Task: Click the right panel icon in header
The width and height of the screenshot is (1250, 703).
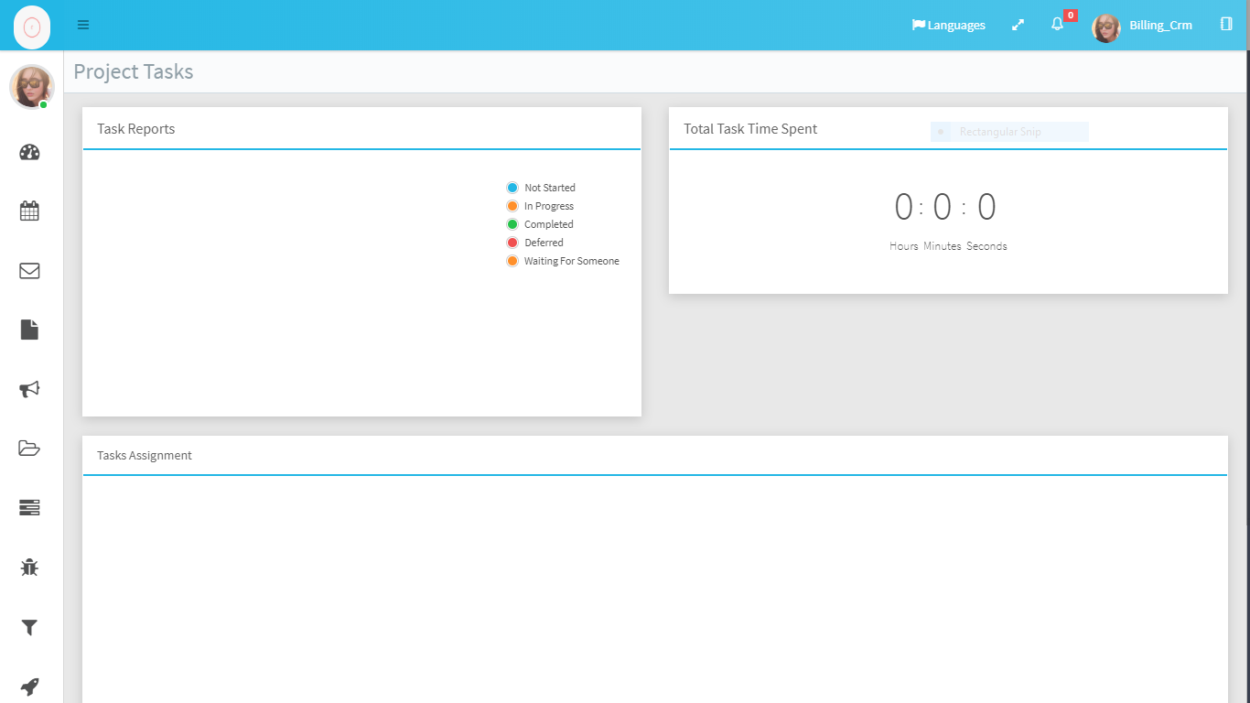Action: pos(1226,24)
